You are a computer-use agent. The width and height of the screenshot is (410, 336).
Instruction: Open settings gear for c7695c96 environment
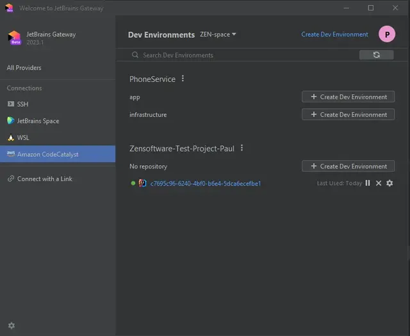389,183
